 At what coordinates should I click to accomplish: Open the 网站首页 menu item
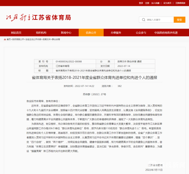16,33
